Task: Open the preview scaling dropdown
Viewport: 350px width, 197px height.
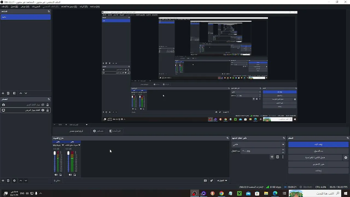Action: (78, 125)
